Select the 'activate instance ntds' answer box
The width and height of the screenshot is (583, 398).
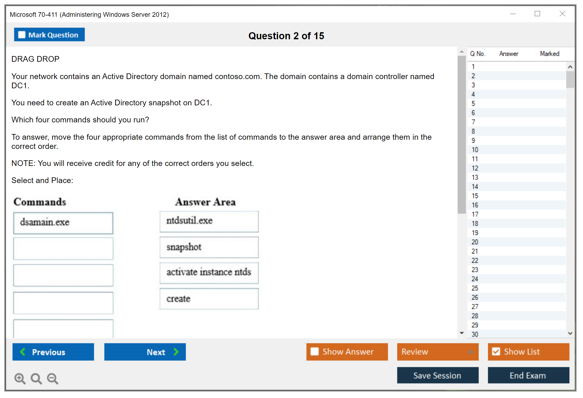209,272
